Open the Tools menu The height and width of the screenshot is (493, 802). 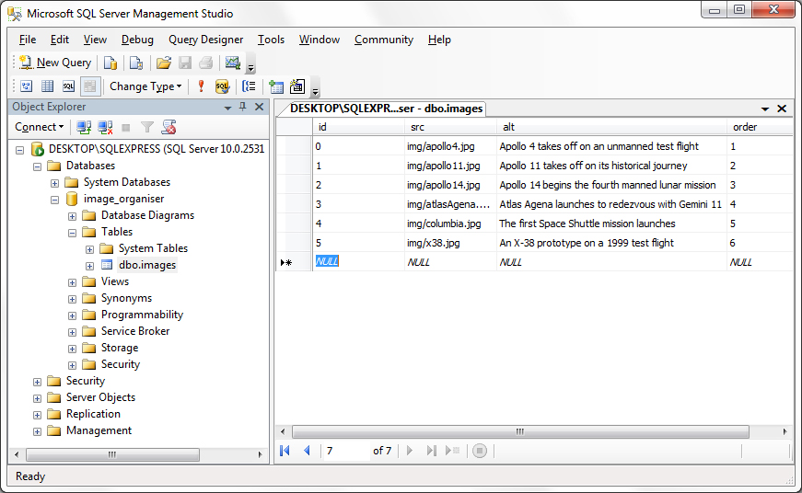point(271,40)
